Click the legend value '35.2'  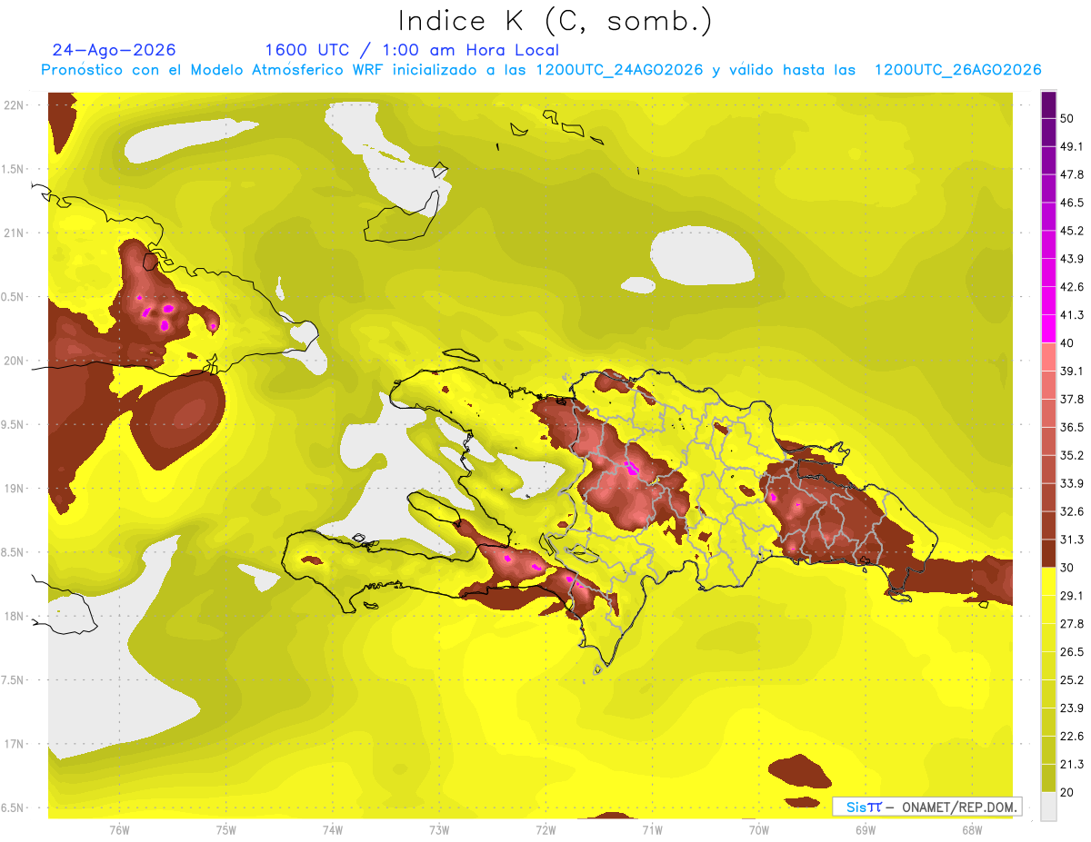coord(1071,455)
